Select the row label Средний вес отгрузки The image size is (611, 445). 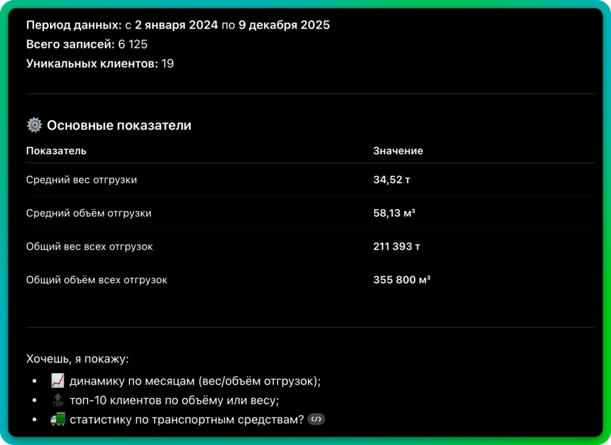(x=81, y=180)
